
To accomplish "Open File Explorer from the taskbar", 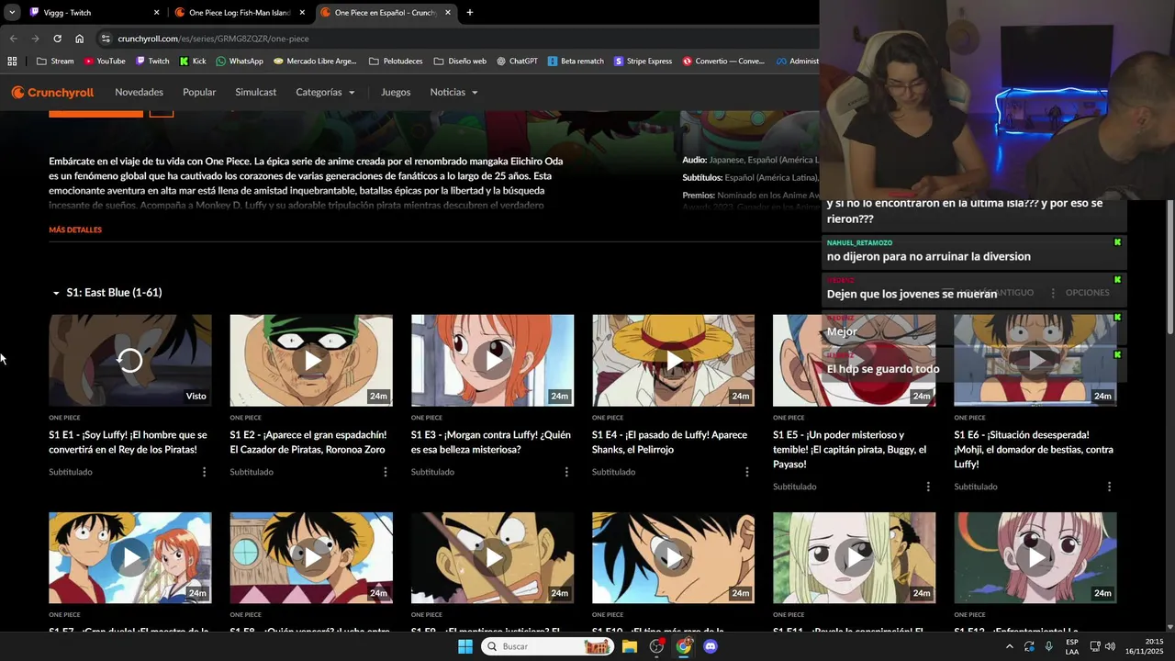I will [x=630, y=646].
